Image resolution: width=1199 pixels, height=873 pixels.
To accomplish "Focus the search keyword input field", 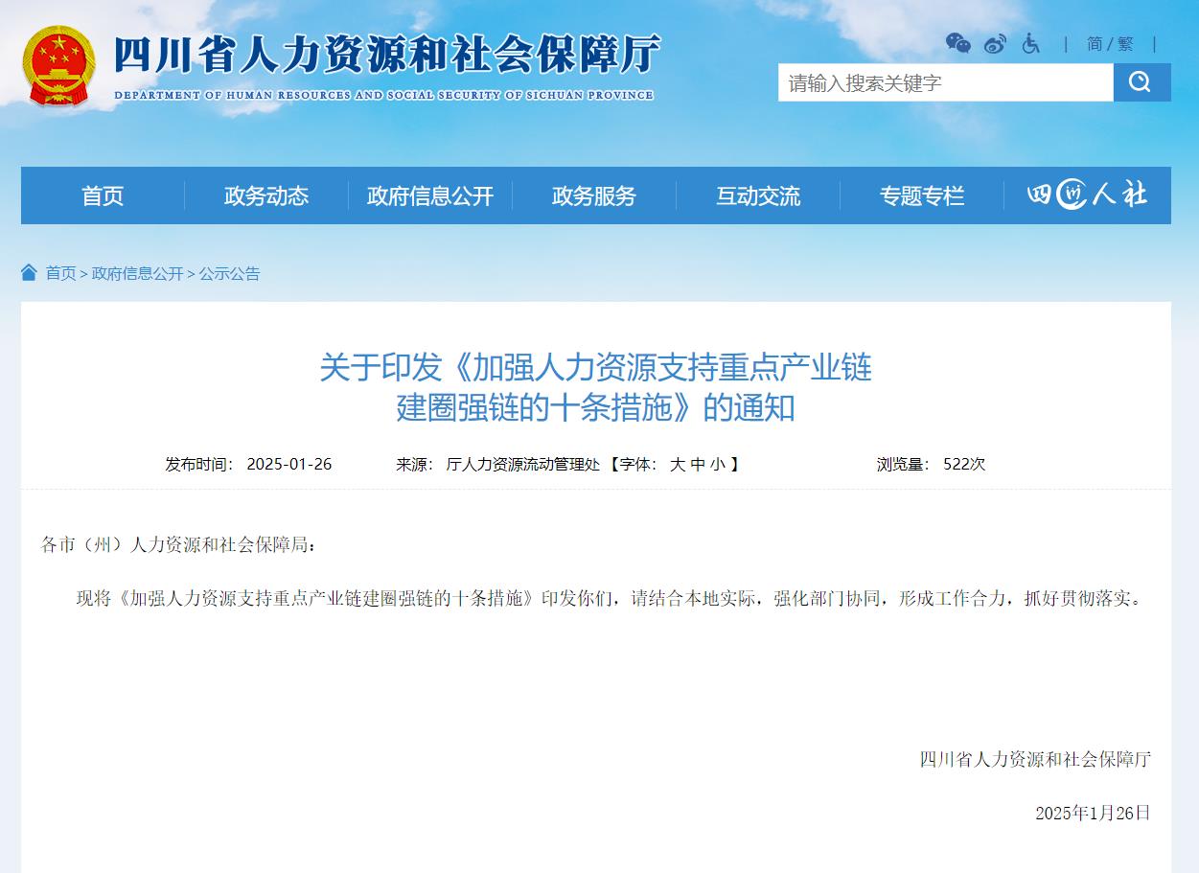I will [x=945, y=82].
